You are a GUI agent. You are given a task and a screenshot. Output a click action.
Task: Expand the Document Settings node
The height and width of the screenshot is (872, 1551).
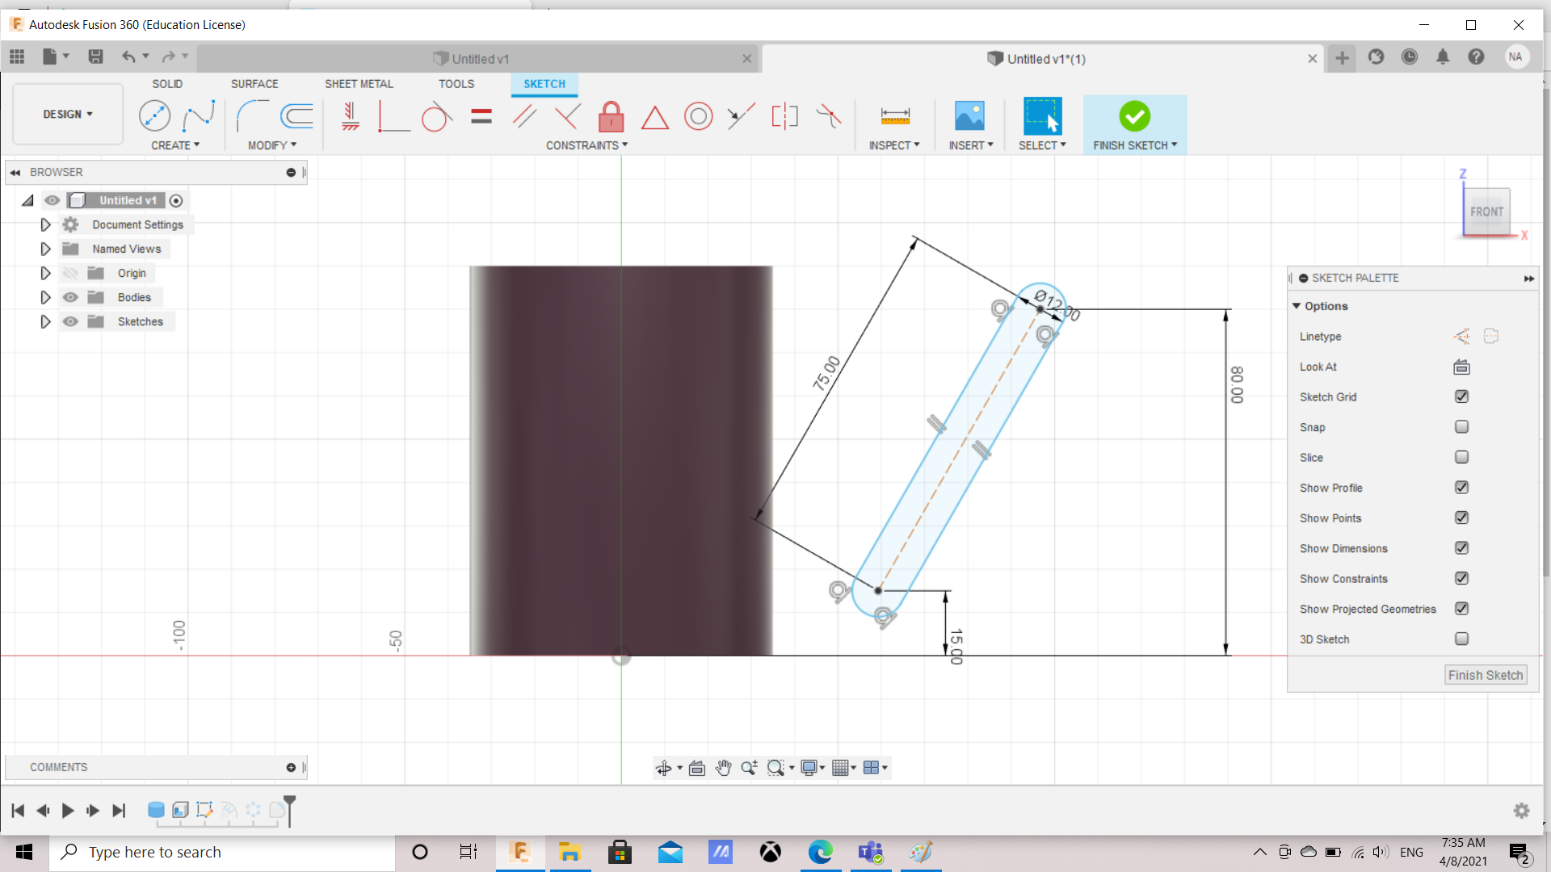pos(45,224)
